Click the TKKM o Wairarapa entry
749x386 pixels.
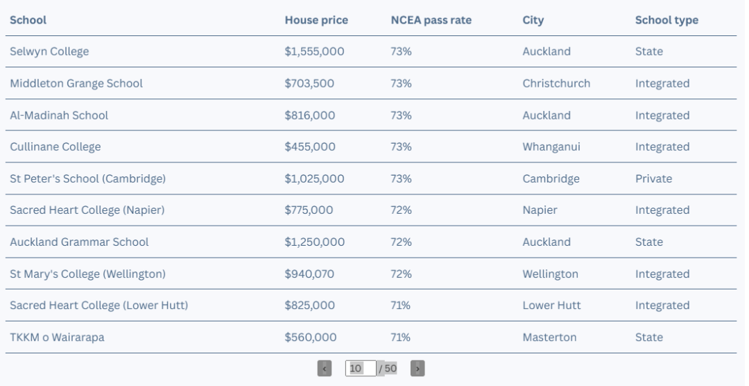point(58,337)
